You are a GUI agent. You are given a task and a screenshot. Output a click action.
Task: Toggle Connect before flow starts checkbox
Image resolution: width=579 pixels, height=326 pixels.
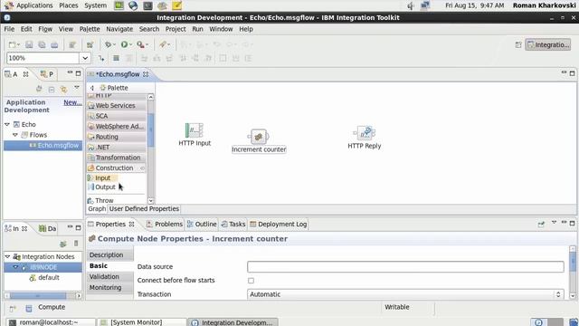pyautogui.click(x=252, y=281)
